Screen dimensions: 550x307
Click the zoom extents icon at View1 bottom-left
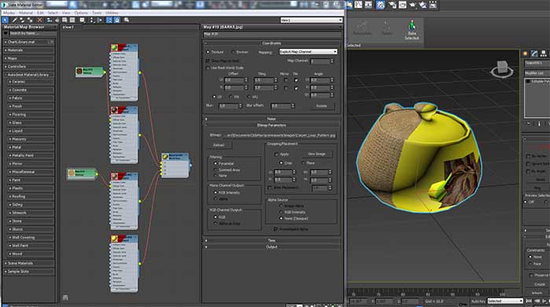tap(65, 298)
